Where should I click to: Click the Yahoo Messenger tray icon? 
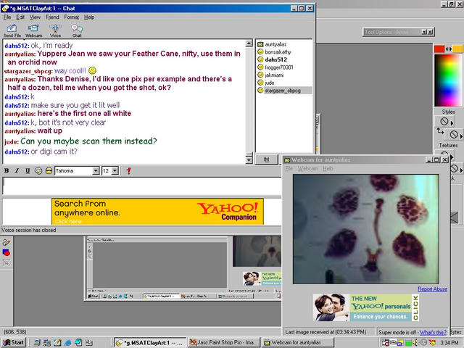coord(433,342)
